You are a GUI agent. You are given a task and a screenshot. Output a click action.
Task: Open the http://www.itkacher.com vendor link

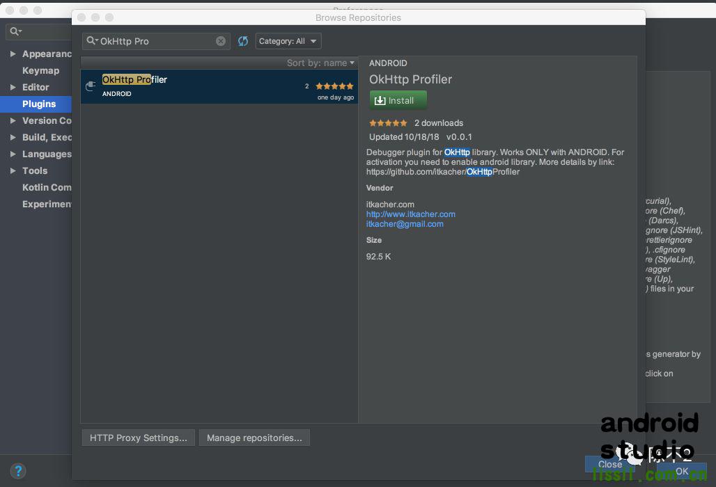click(410, 214)
